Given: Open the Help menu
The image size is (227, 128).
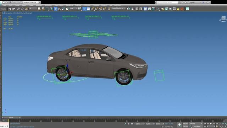Looking at the screenshot, I should (x=110, y=5).
